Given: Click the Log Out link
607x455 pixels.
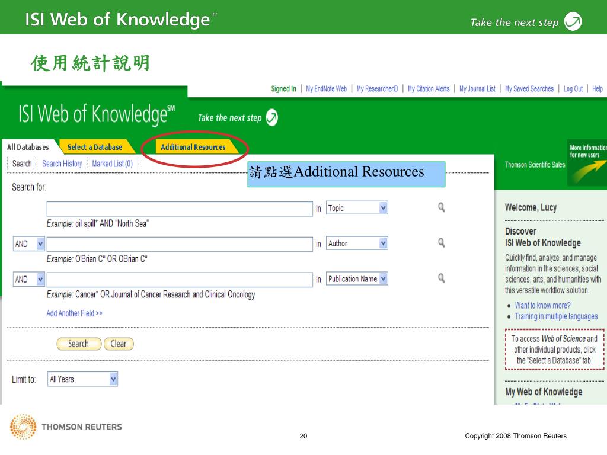Looking at the screenshot, I should 573,89.
